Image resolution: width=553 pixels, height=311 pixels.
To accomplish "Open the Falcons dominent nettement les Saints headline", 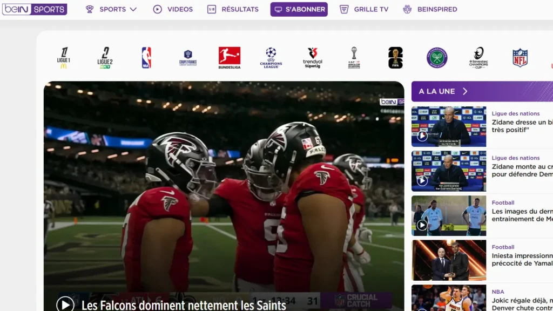I will coord(184,306).
